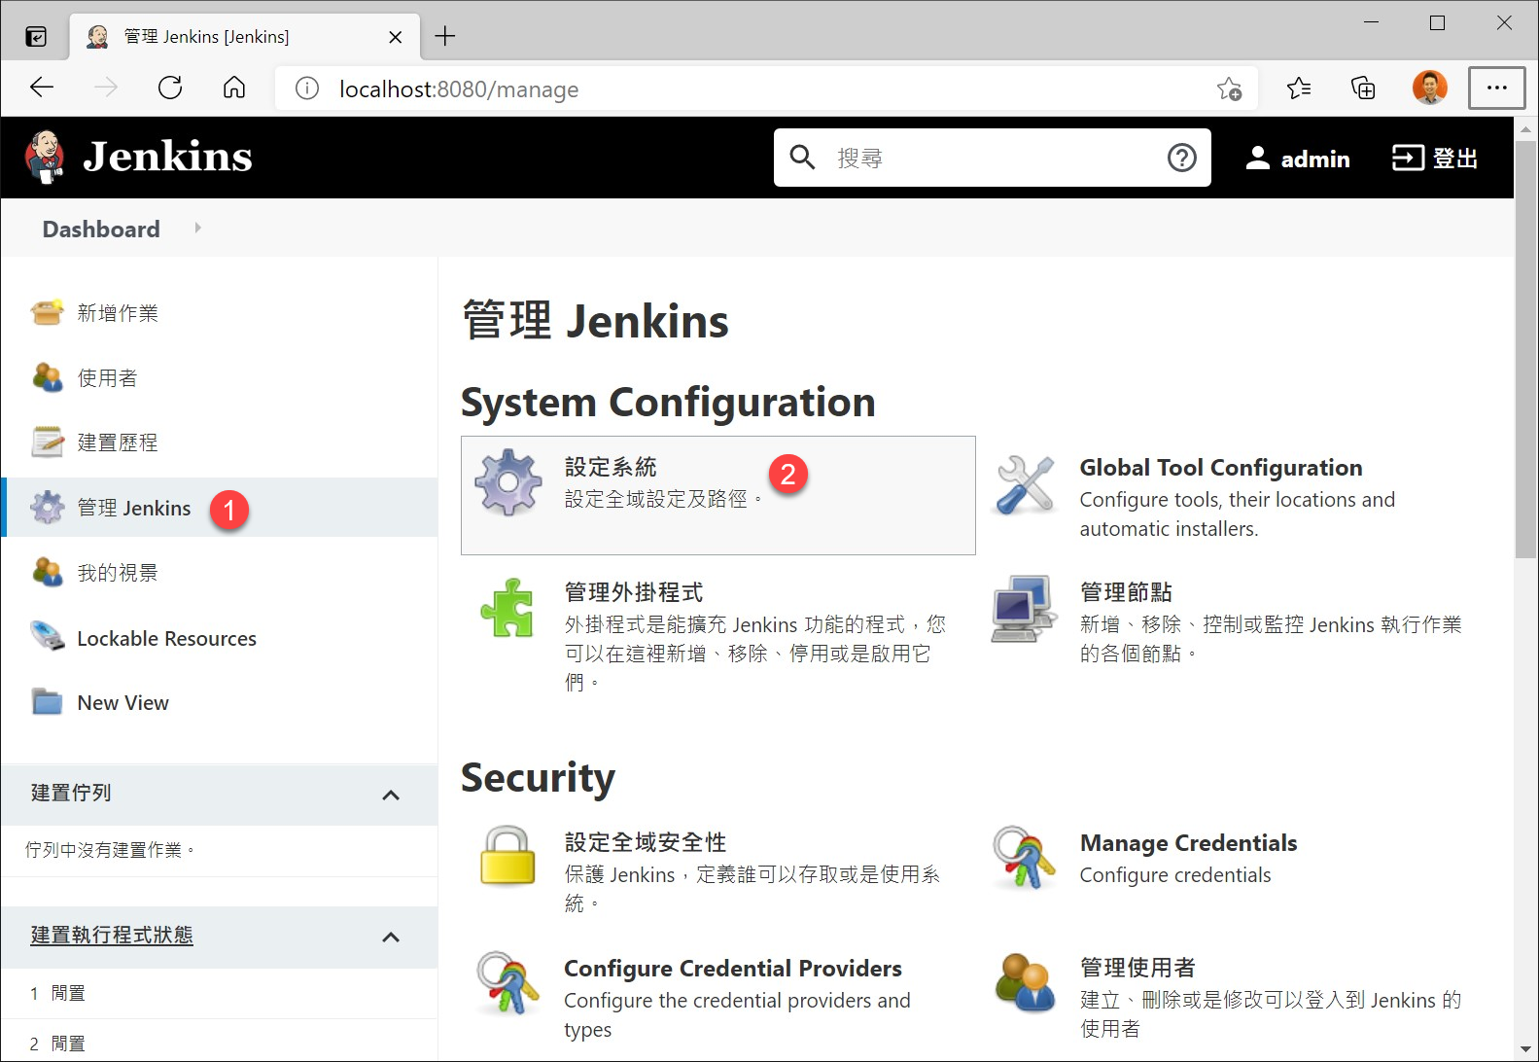The image size is (1539, 1062).
Task: Add this page to favorites star icon
Action: (x=1229, y=88)
